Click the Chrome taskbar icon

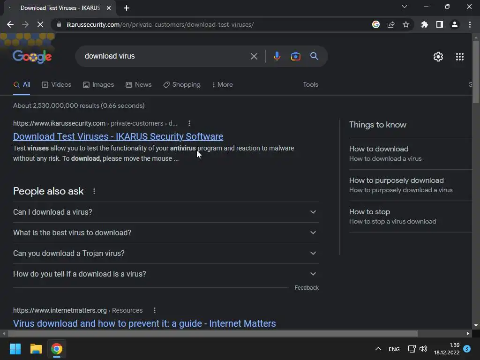pyautogui.click(x=57, y=349)
